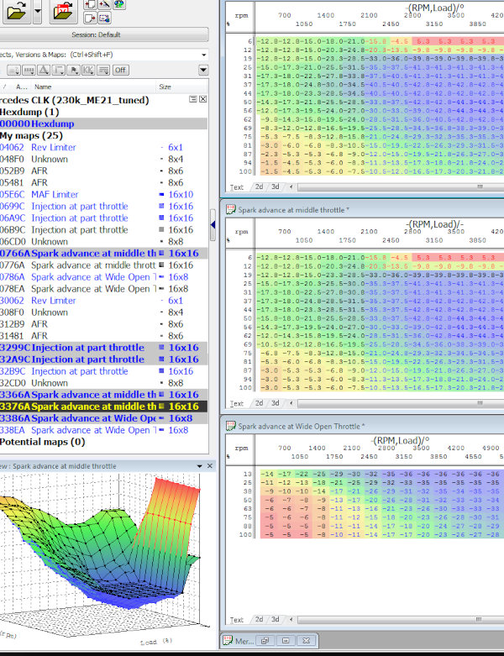Click the blue-green globe toolbar icon
This screenshot has width=504, height=656.
(x=119, y=4)
